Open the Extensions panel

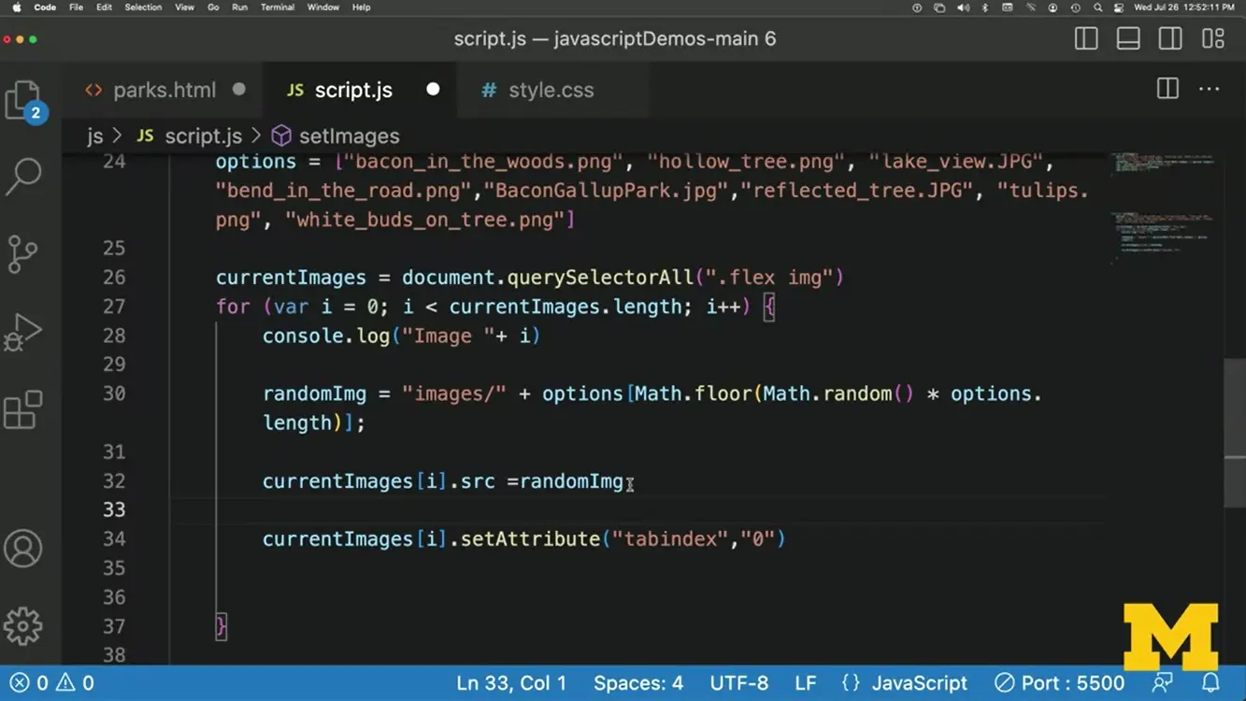click(23, 410)
